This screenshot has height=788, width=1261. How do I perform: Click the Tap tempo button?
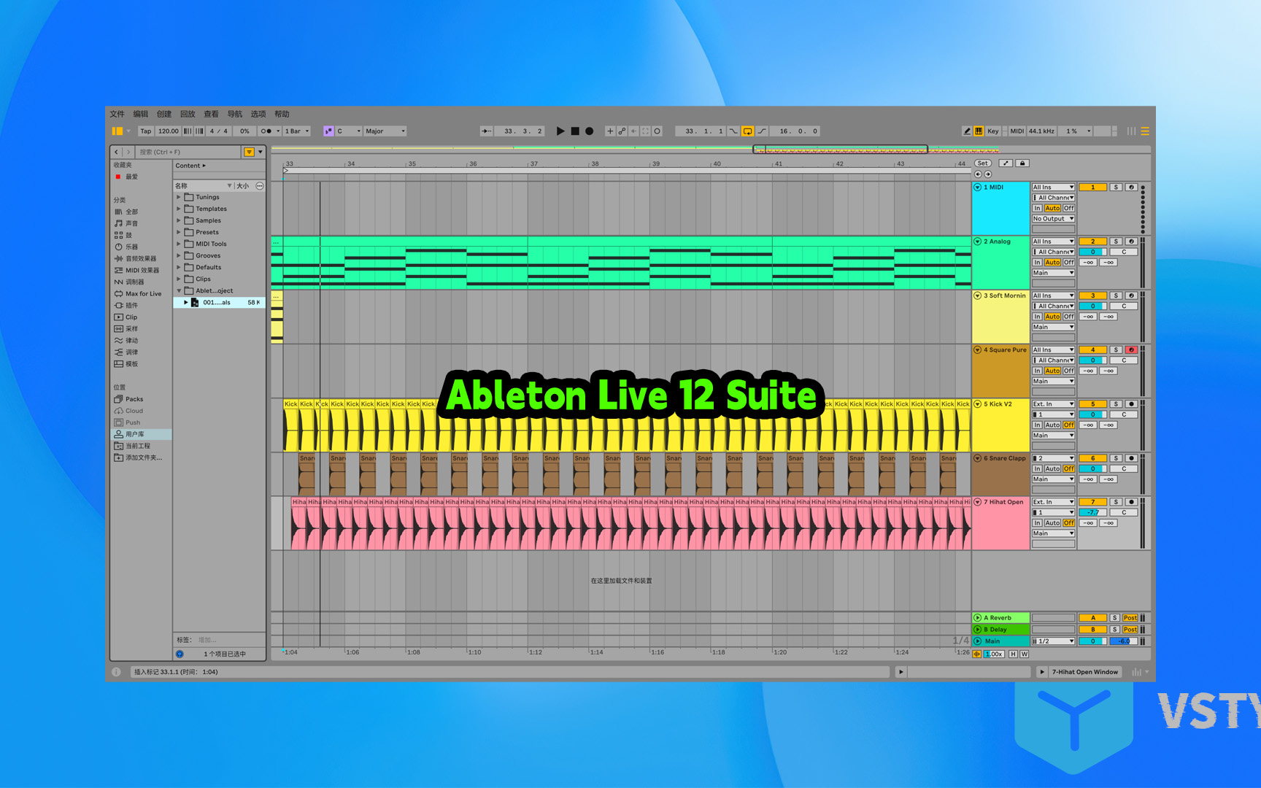click(146, 131)
